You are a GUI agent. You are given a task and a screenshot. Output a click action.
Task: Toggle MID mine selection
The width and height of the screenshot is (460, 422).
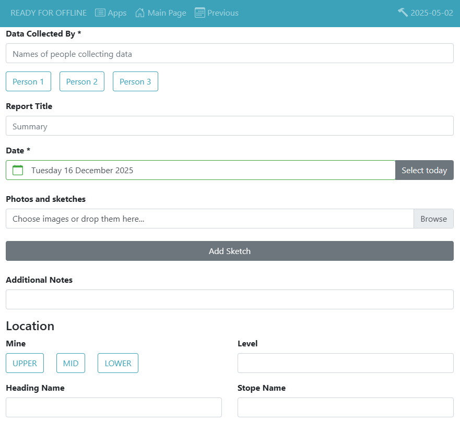tap(70, 363)
